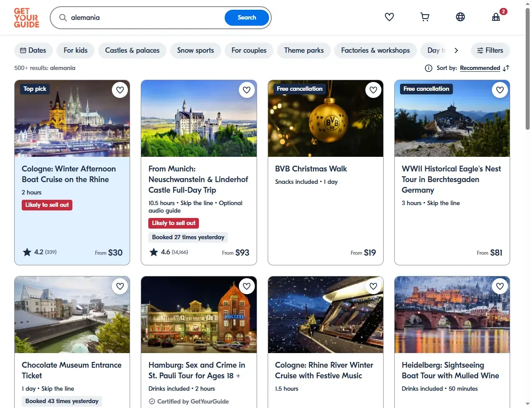Save Neuschwanstein & Linderhof trip to wishlist
531x408 pixels.
click(x=246, y=90)
